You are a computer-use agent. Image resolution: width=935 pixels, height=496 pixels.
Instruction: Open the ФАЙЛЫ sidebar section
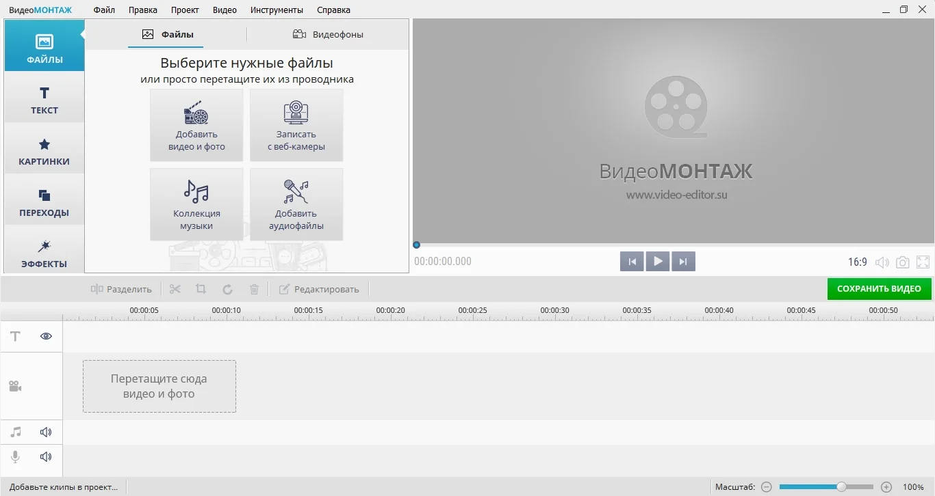[x=44, y=46]
